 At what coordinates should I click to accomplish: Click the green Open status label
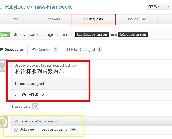(5, 34)
